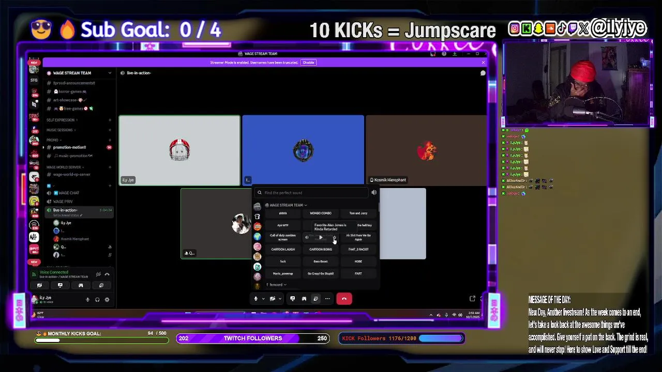Screen dimensions: 662x372
Task: Collapse the PROMO category
Action: pos(53,140)
